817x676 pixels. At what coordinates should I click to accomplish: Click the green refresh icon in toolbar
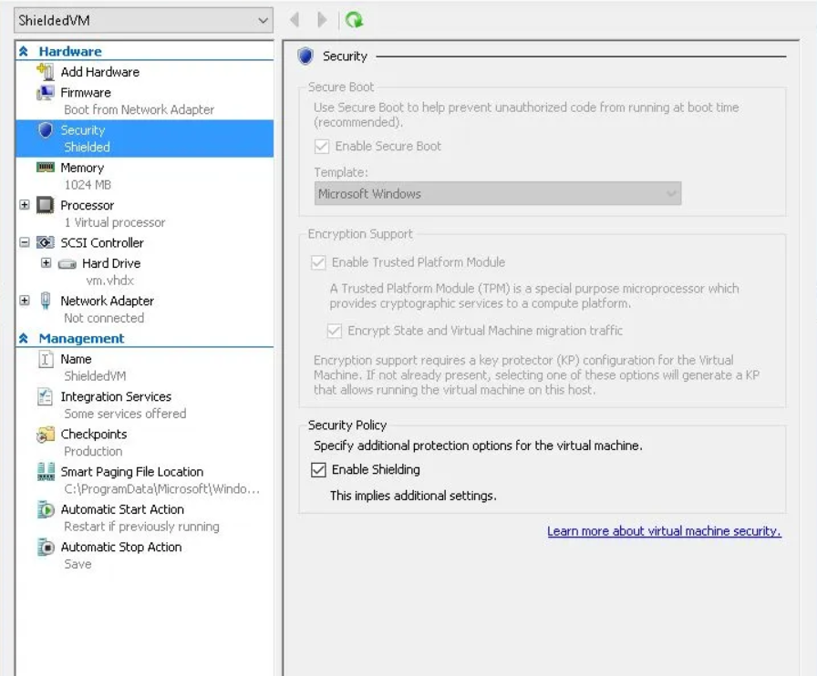tap(354, 20)
